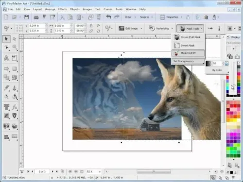Open the Curves menu
The height and width of the screenshot is (182, 243).
[x=108, y=9]
